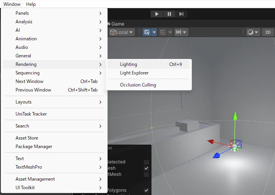Expand the Asset Management submenu

coord(54,179)
